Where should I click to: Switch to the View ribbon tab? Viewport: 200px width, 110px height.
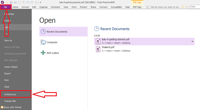tap(66, 7)
